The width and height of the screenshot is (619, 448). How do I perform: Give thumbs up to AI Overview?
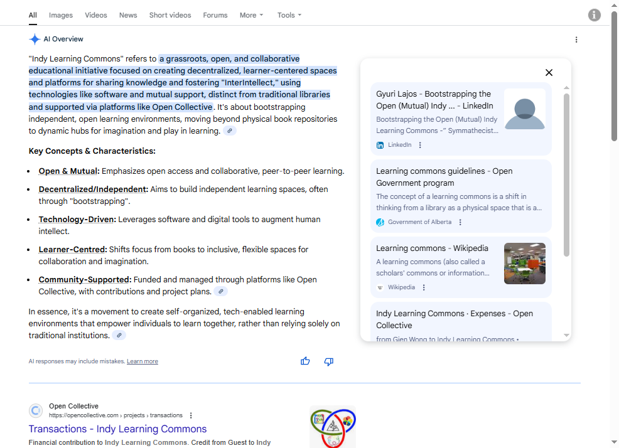click(x=305, y=361)
